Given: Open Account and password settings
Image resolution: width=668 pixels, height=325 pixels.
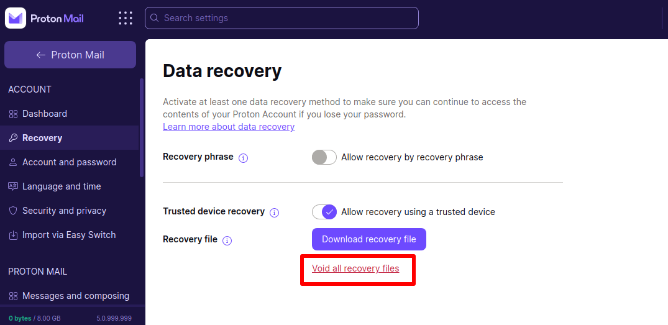Looking at the screenshot, I should pyautogui.click(x=70, y=162).
